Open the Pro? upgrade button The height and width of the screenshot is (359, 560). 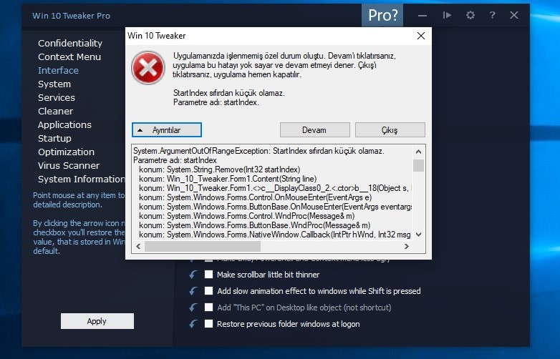[x=382, y=15]
